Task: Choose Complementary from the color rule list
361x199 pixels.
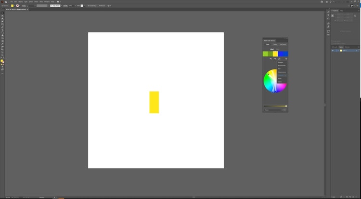Action: click(x=282, y=72)
